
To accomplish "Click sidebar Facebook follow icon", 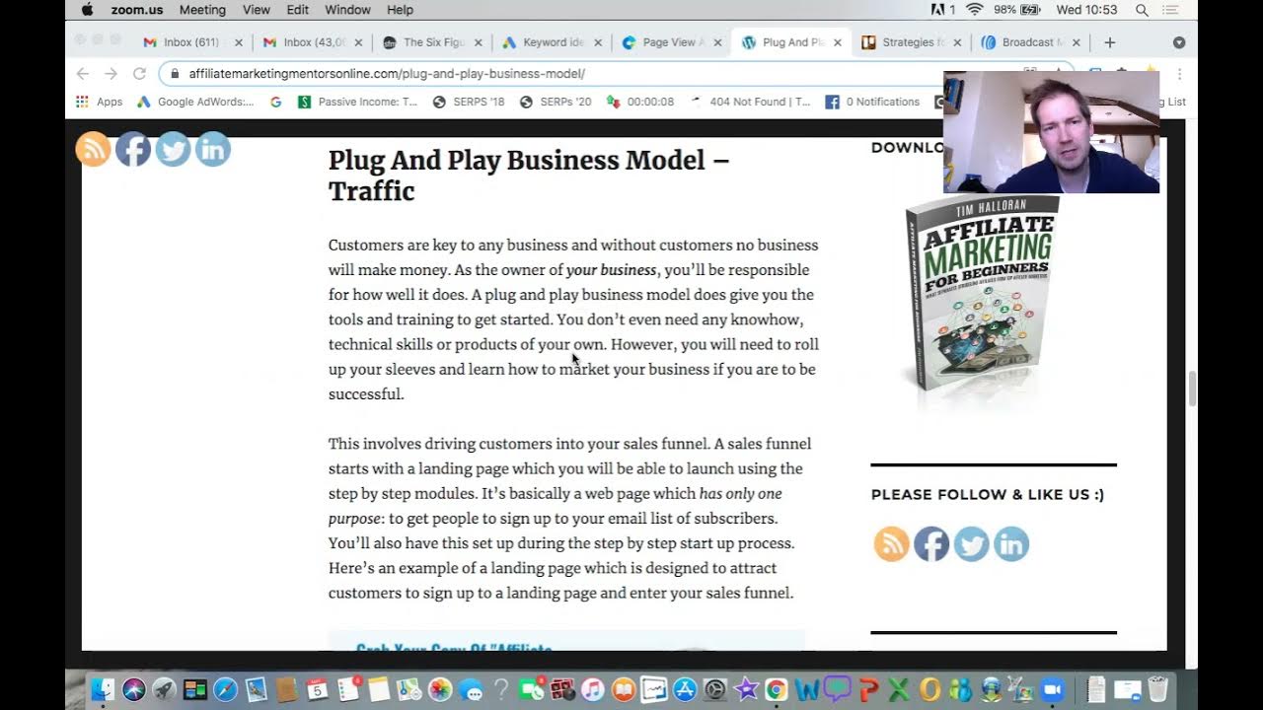I will click(x=931, y=543).
